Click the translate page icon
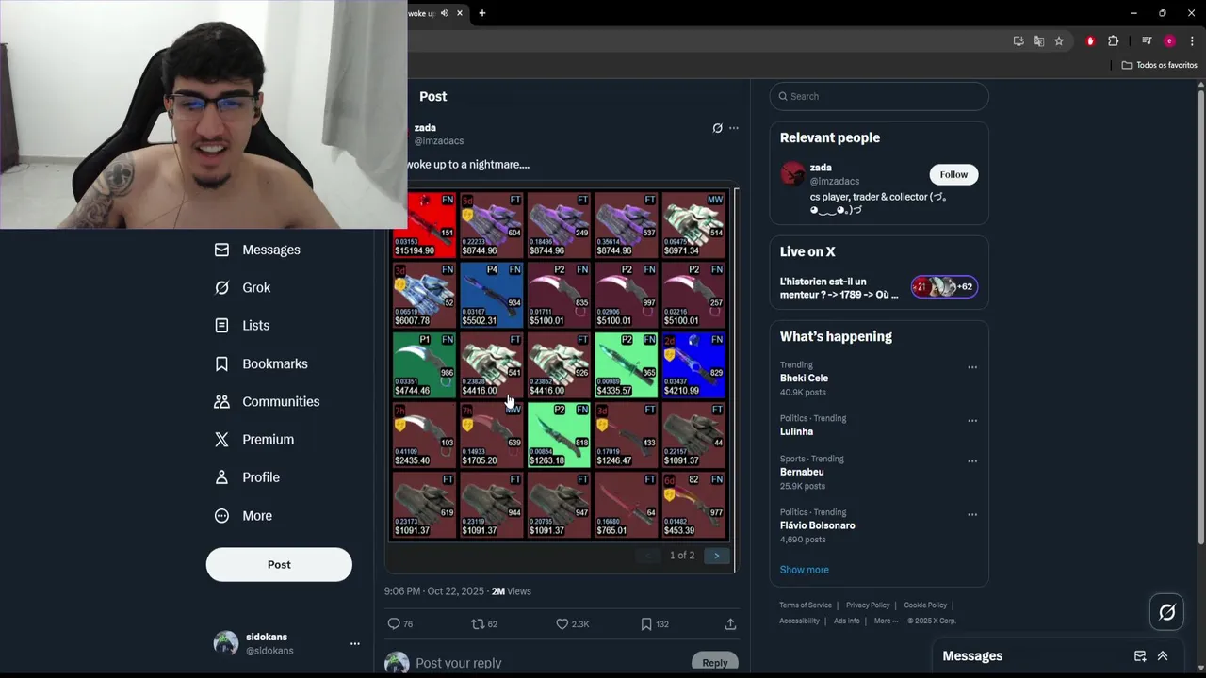Viewport: 1206px width, 678px height. point(1038,41)
